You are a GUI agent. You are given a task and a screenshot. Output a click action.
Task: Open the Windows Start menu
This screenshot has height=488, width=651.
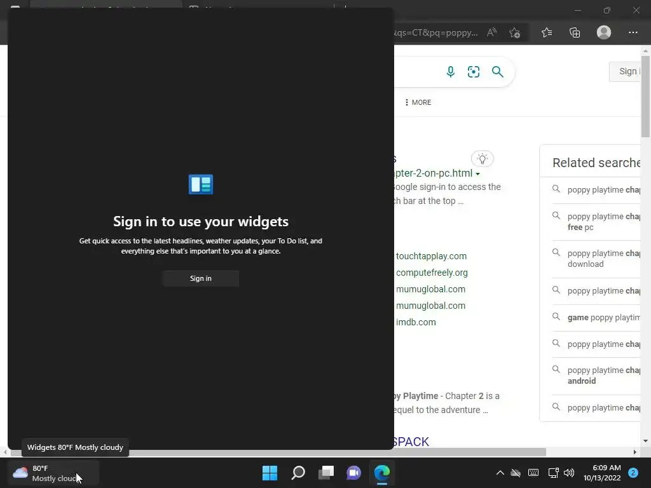270,473
